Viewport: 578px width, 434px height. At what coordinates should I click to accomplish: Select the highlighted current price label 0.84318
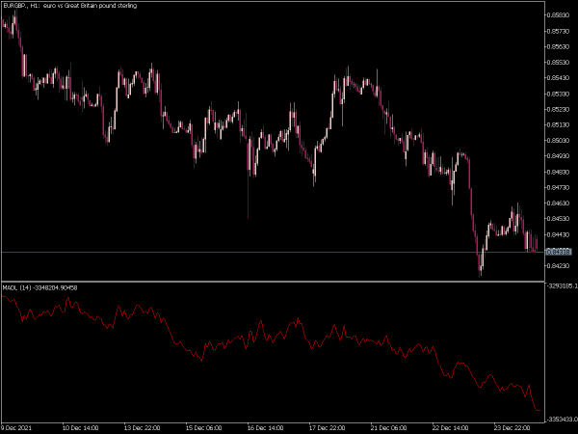[x=559, y=252]
